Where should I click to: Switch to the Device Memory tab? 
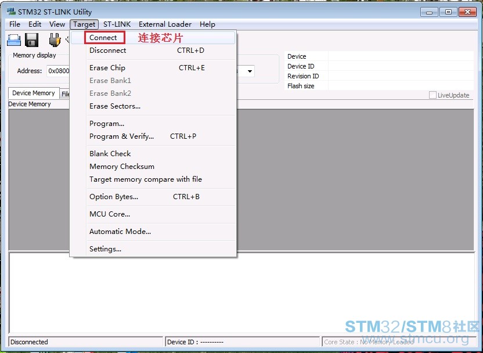coord(34,93)
